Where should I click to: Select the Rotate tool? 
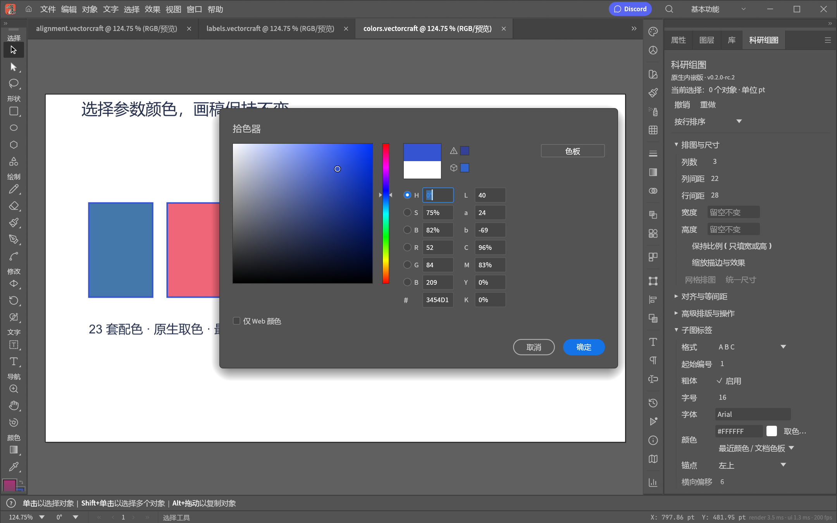[x=14, y=300]
